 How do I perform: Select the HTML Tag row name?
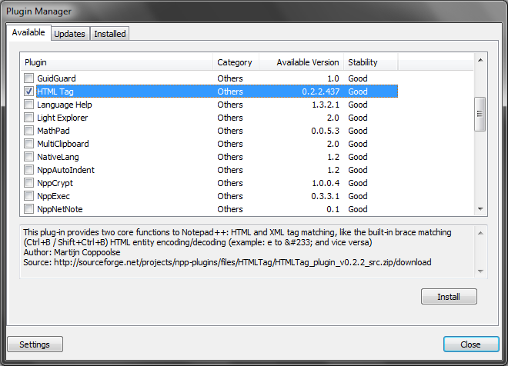(55, 91)
